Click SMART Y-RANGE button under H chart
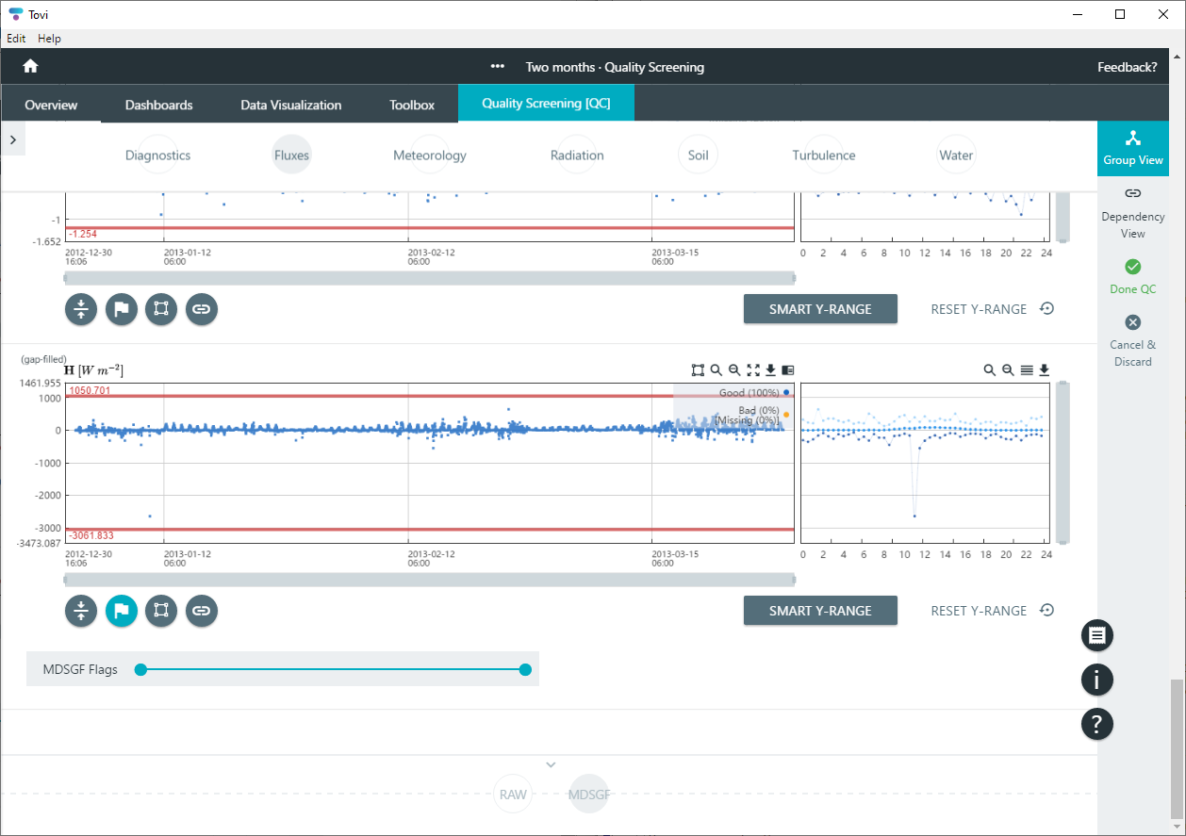The image size is (1186, 836). click(820, 611)
